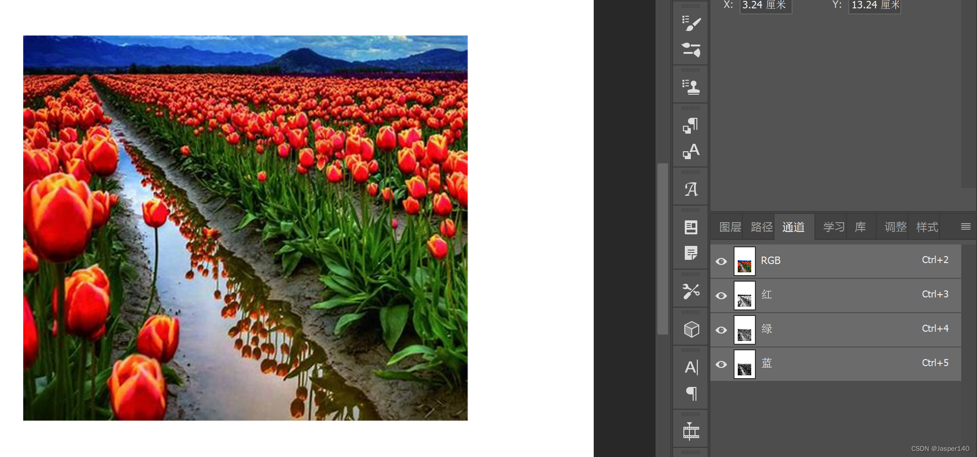Open the Paragraph panel icon
Screen dimensions: 977x457
pos(691,394)
